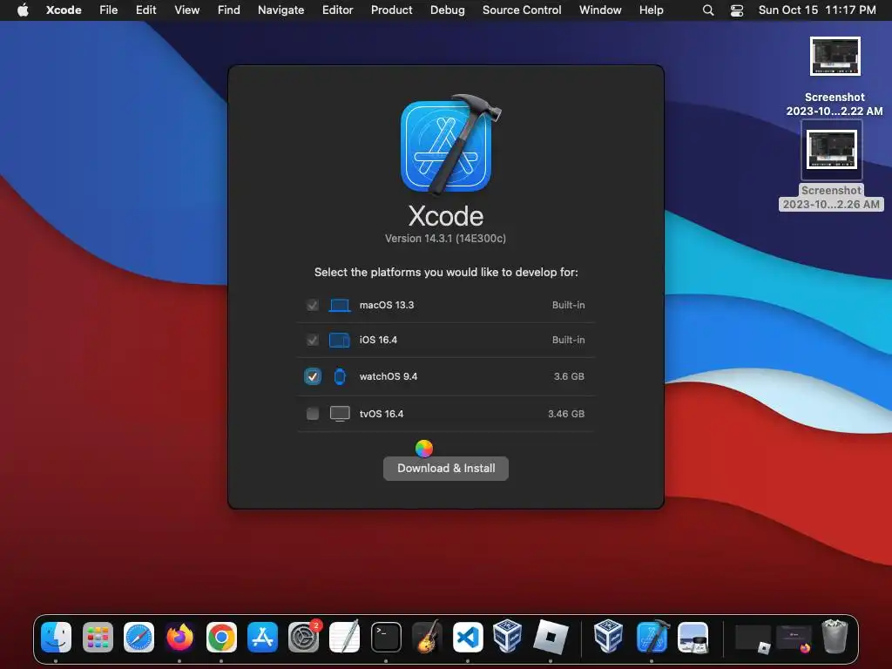Open VirtualBox icon beside Visual Studio Code
Viewport: 892px width, 669px height.
(x=508, y=635)
